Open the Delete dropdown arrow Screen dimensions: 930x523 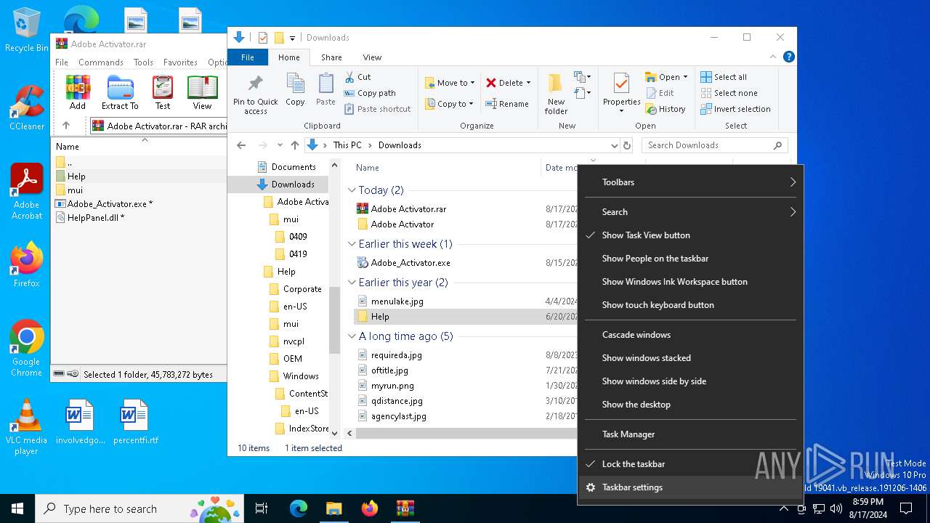(528, 83)
